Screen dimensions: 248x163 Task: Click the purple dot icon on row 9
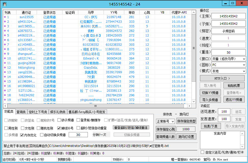(5, 54)
